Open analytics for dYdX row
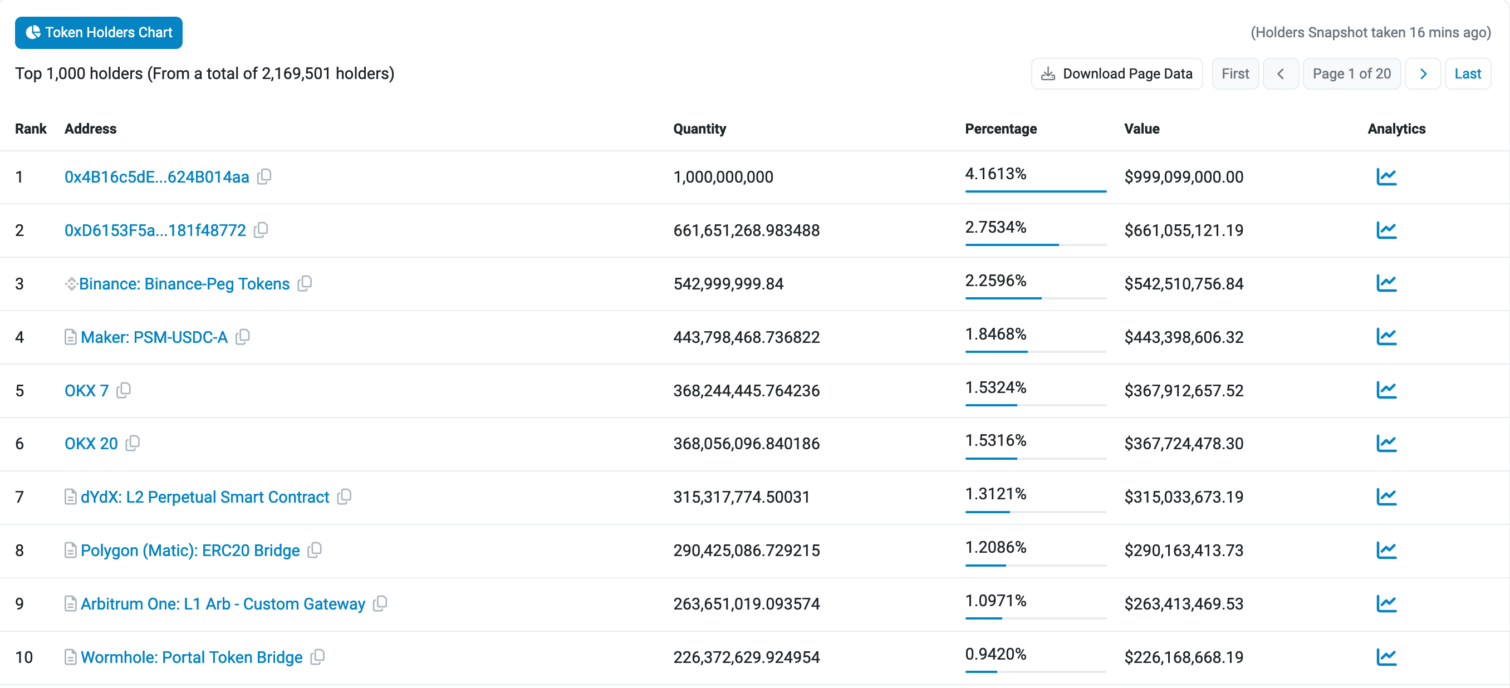 (1386, 497)
